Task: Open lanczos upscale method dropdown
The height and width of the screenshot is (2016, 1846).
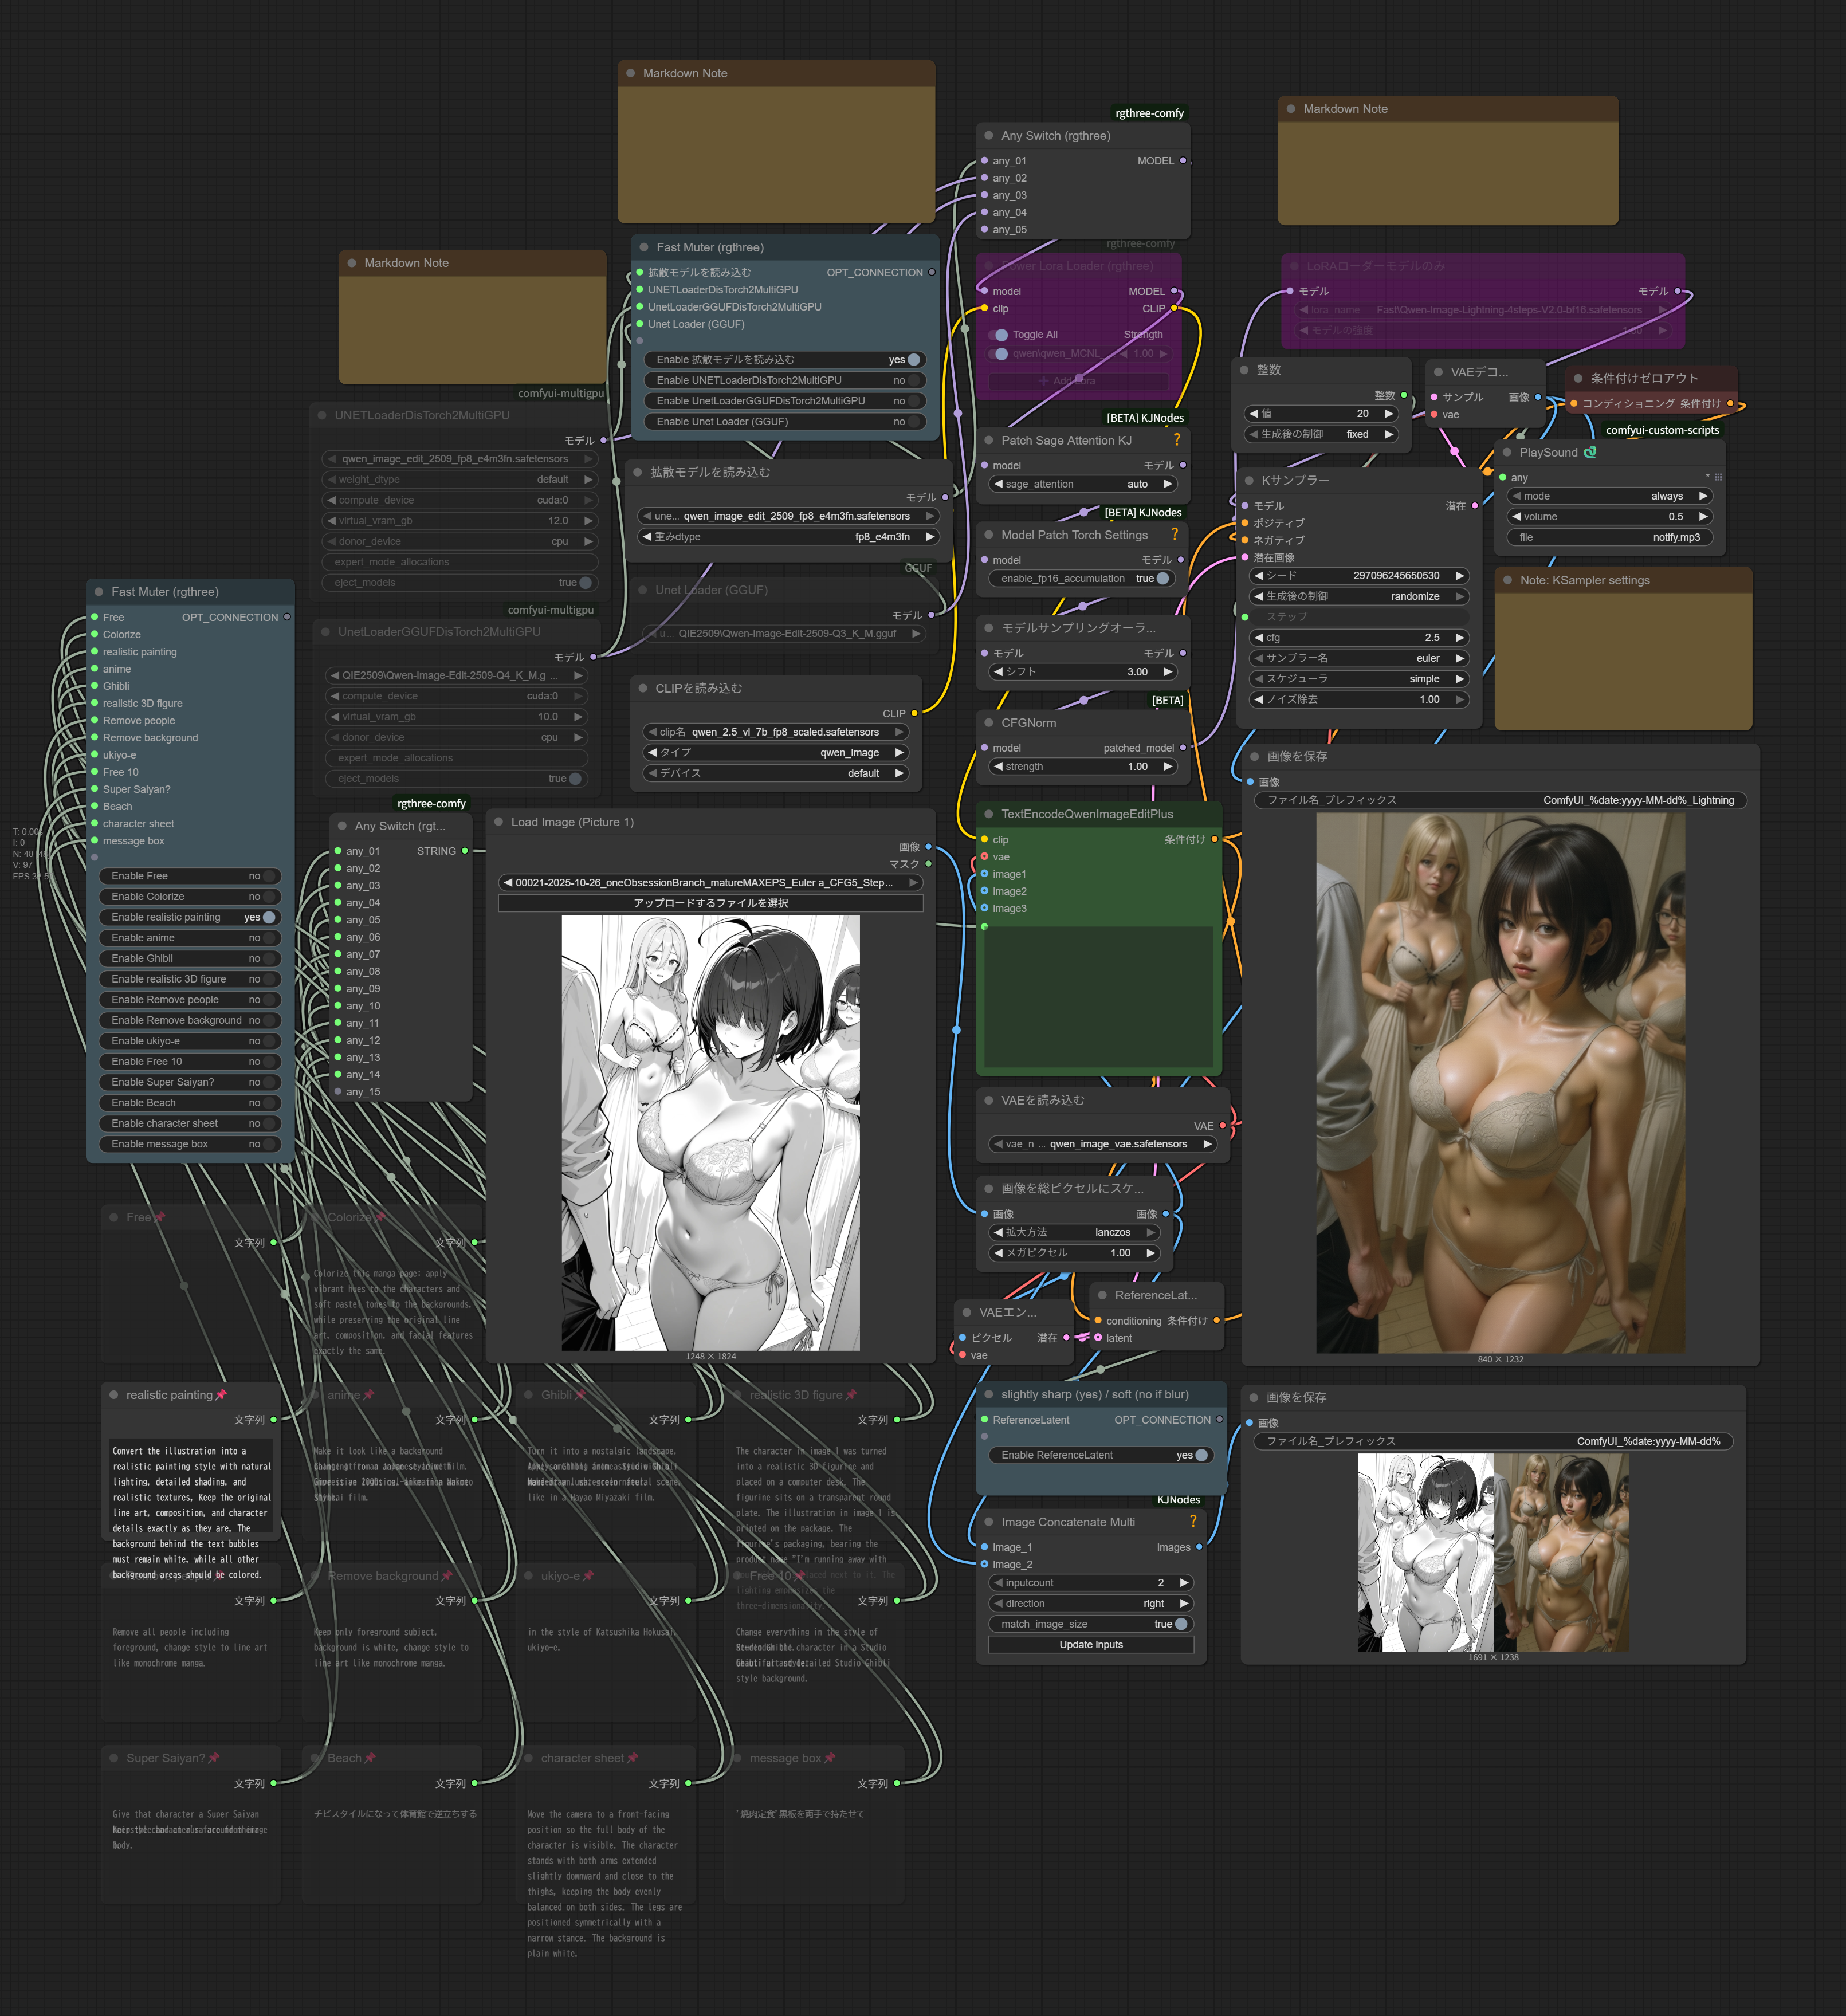Action: click(x=1074, y=1232)
